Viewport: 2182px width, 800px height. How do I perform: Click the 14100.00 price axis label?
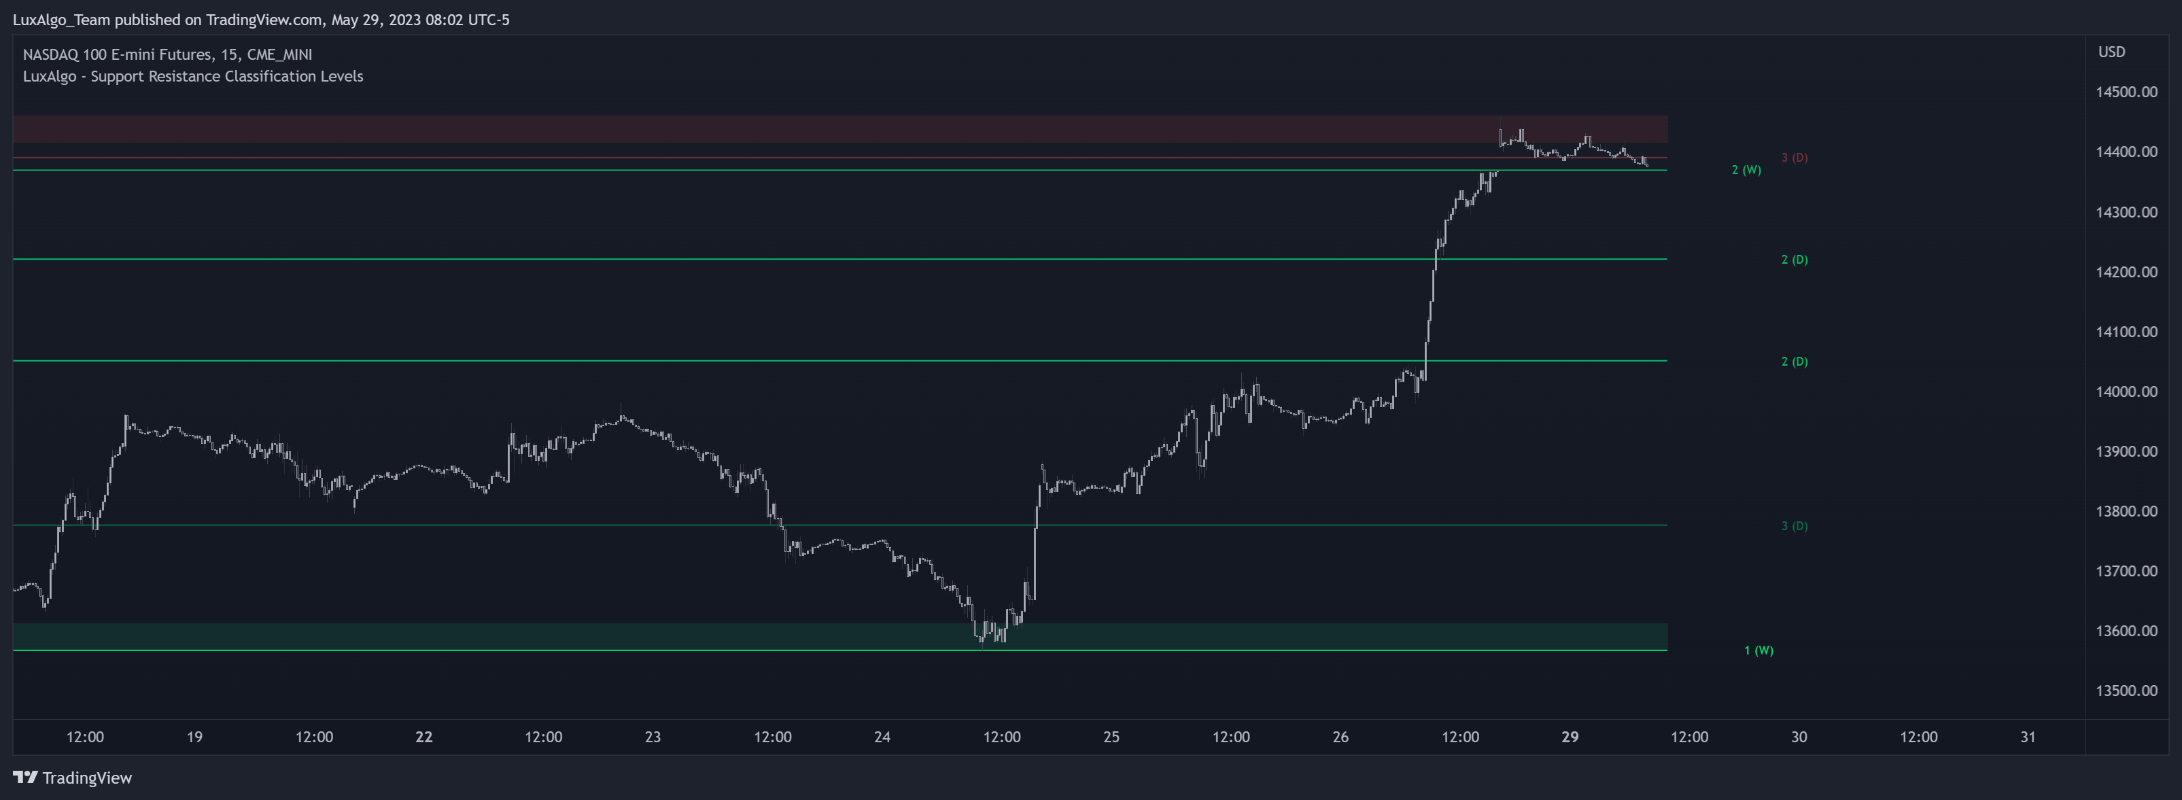pos(2126,332)
